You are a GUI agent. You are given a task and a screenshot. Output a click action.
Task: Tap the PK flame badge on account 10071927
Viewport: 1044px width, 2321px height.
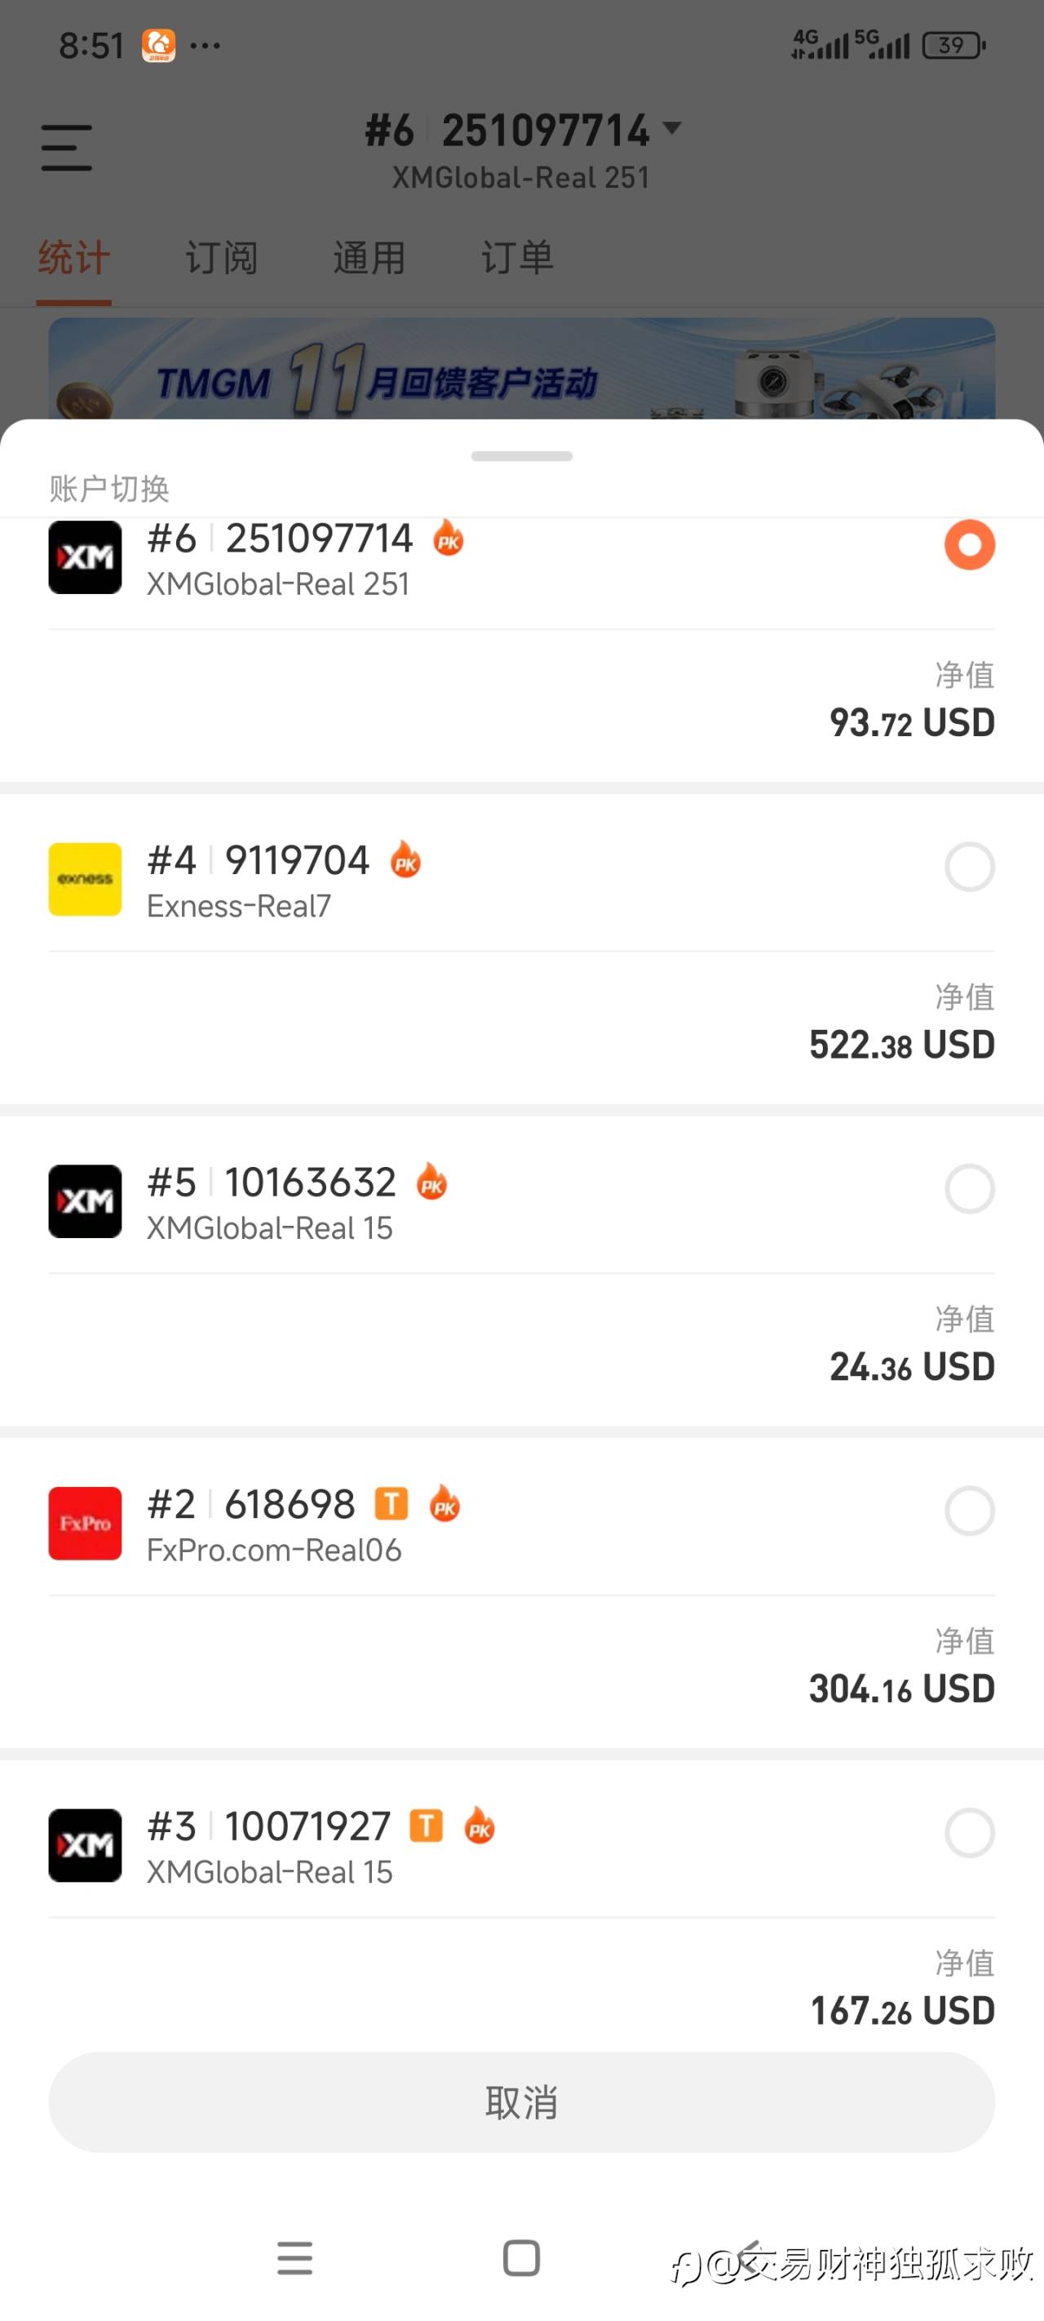click(x=480, y=1826)
